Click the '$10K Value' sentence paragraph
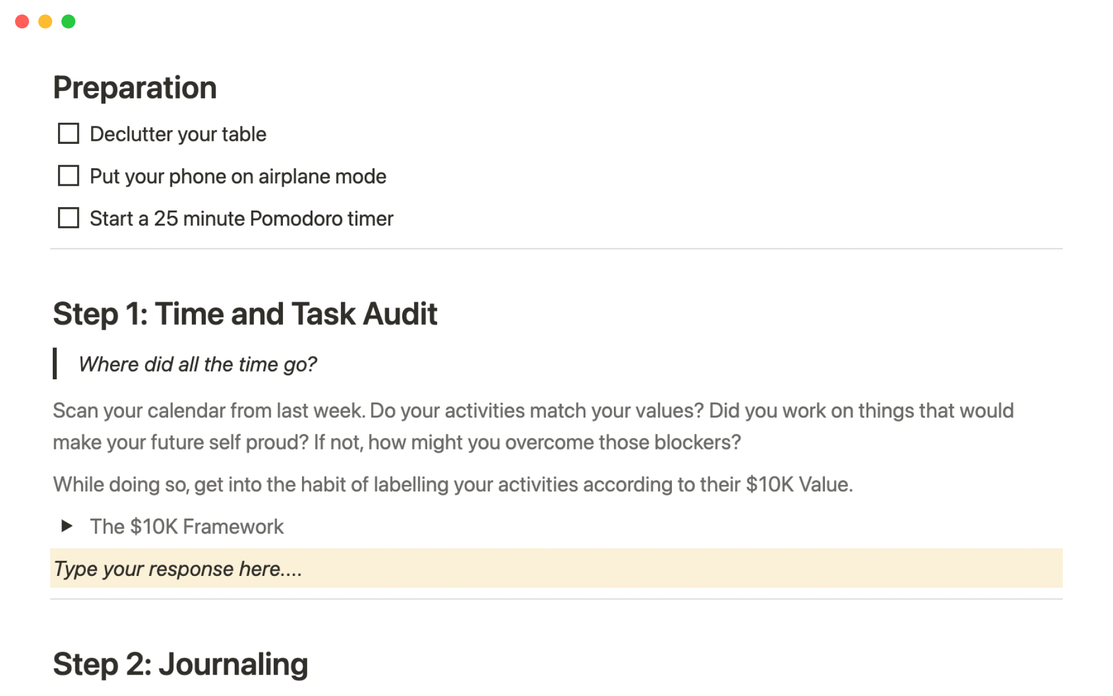The height and width of the screenshot is (696, 1113). [452, 484]
